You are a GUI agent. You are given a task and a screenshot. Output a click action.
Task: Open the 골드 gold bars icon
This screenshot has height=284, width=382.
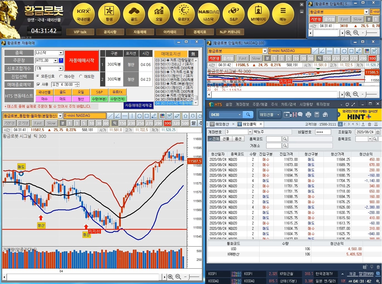(134, 14)
